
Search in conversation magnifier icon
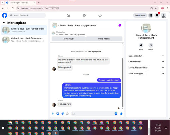point(151,45)
